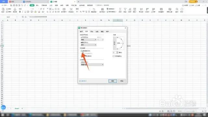Click the Format Painter brush icon
The width and height of the screenshot is (208, 117).
click(x=15, y=9)
